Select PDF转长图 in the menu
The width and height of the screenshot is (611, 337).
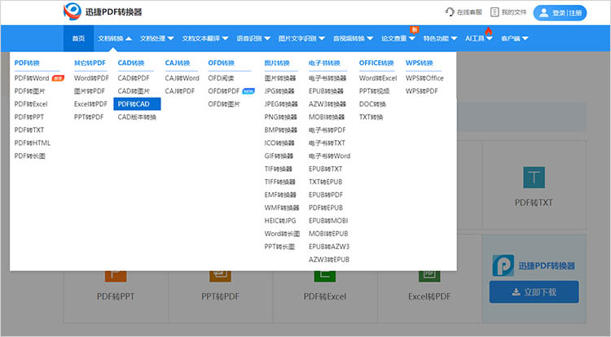[29, 155]
